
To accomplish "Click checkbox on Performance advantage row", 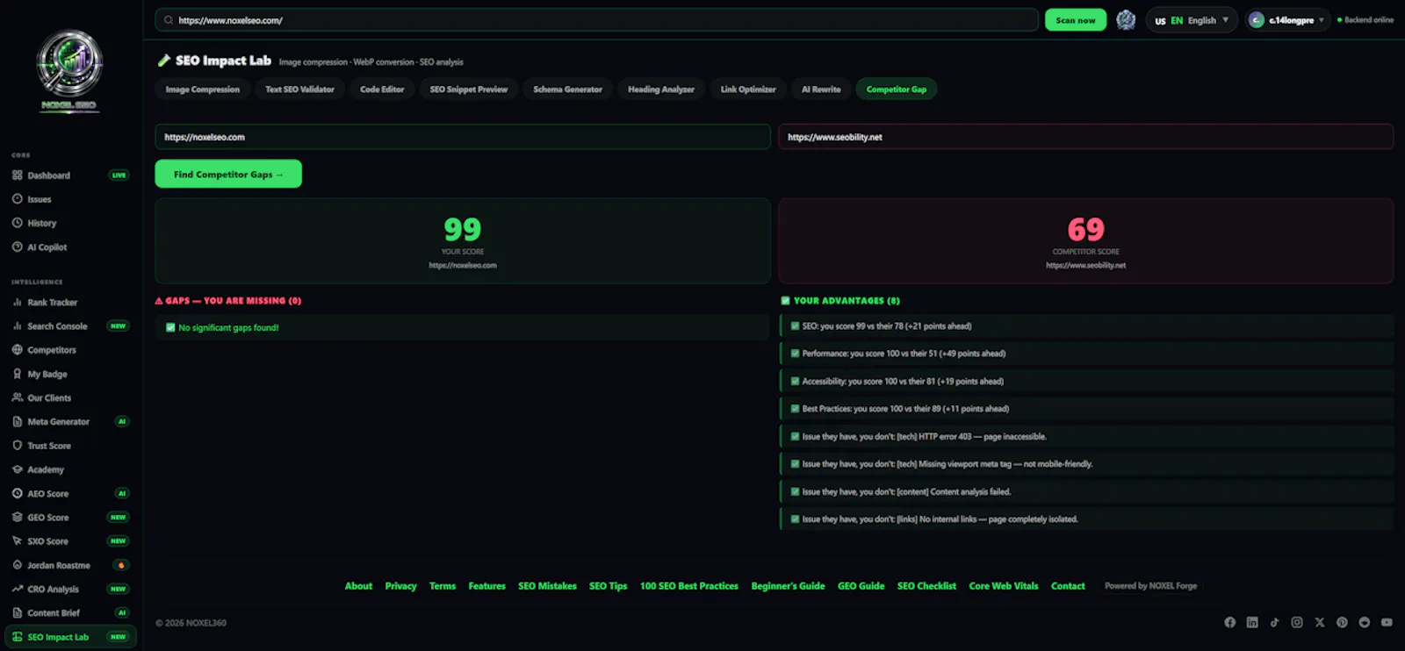I will click(x=795, y=354).
